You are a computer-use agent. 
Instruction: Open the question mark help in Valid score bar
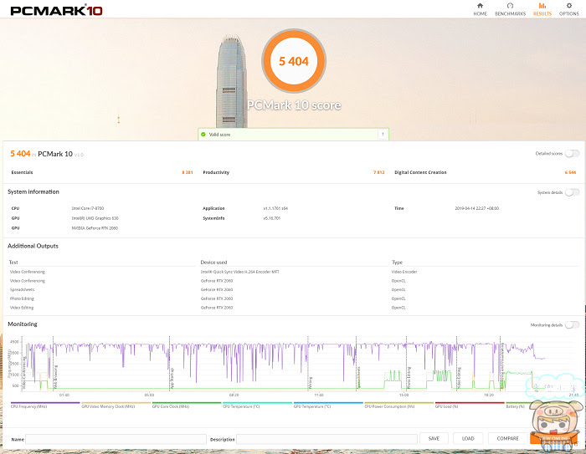[x=383, y=135]
